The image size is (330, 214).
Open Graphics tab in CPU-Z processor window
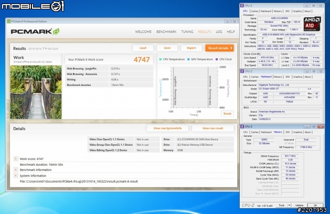pos(298,11)
